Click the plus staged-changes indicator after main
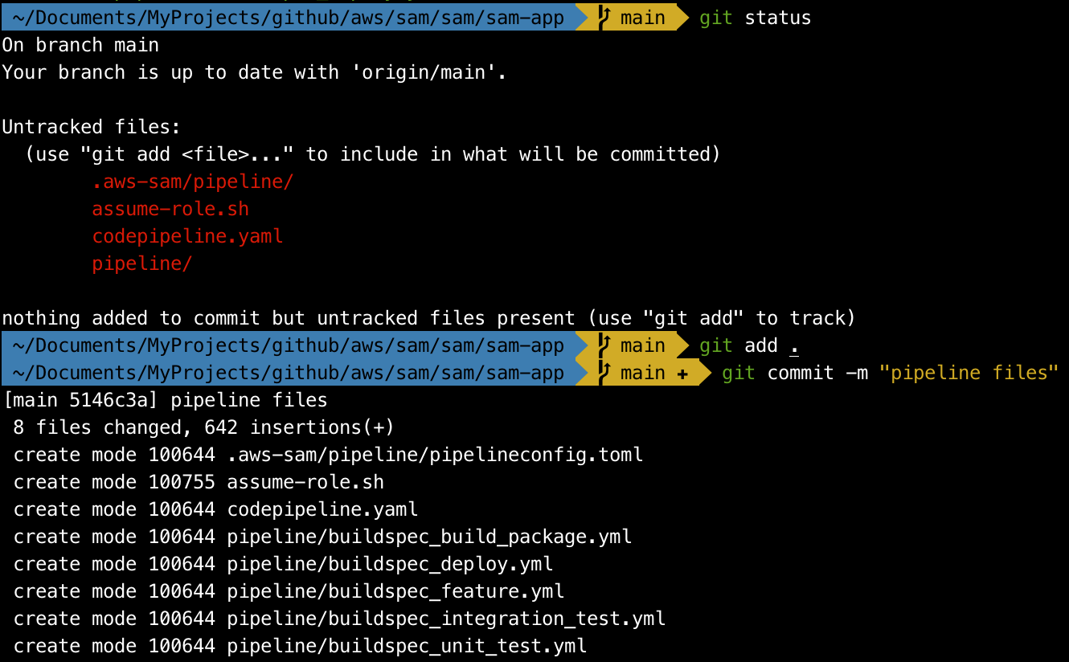This screenshot has height=662, width=1069. coord(682,374)
